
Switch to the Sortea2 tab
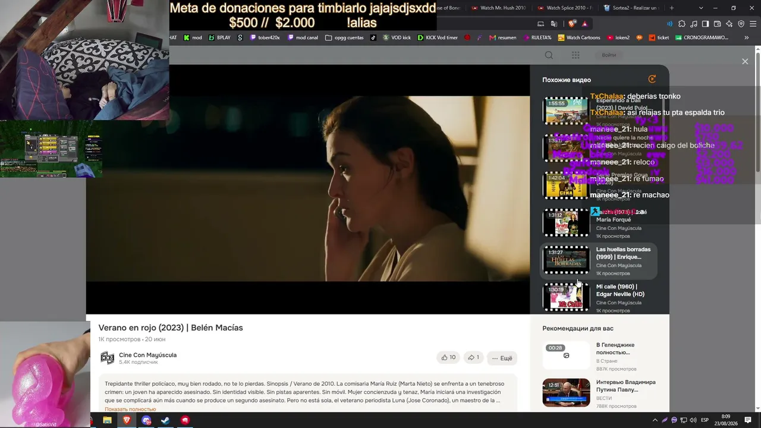point(632,8)
